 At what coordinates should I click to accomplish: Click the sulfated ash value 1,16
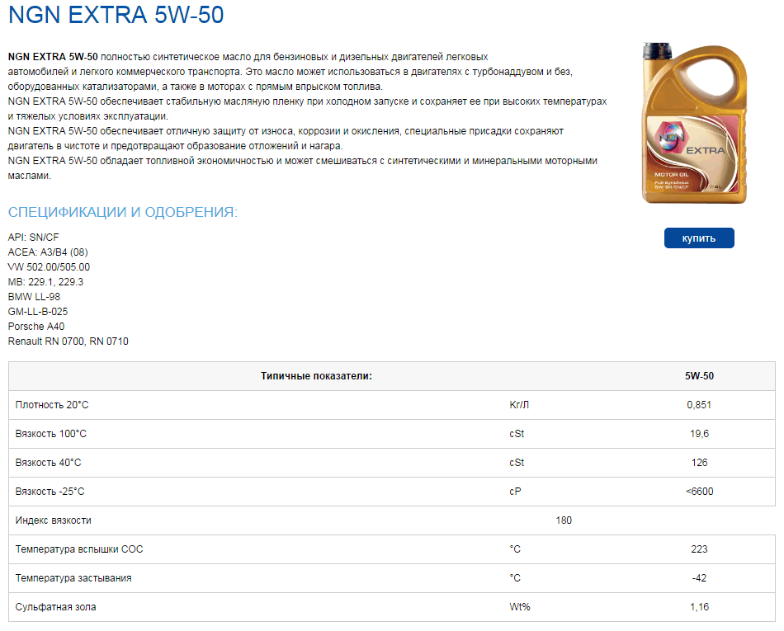point(699,607)
